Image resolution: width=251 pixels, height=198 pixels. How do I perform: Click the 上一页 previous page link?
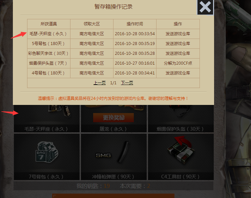click(99, 83)
